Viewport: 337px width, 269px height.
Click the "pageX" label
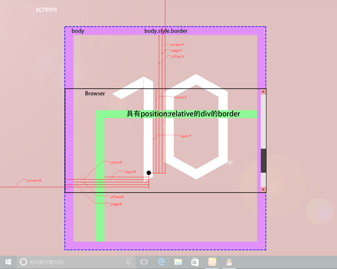(116, 204)
